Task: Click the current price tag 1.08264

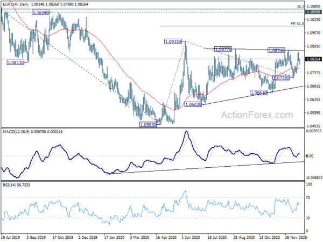Action: tap(313, 59)
